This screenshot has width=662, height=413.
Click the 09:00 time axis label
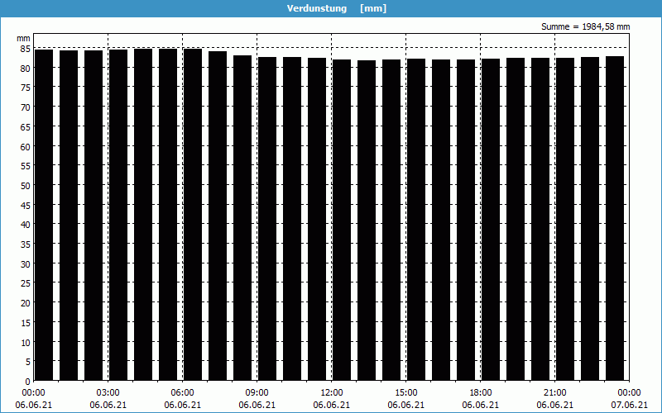(257, 393)
